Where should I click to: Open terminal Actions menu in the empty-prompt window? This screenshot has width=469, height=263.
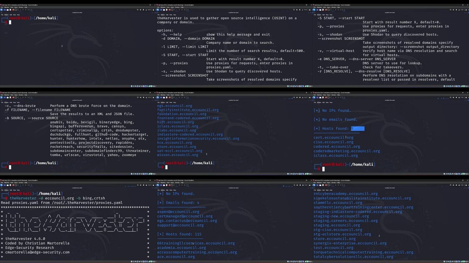pos(6,15)
